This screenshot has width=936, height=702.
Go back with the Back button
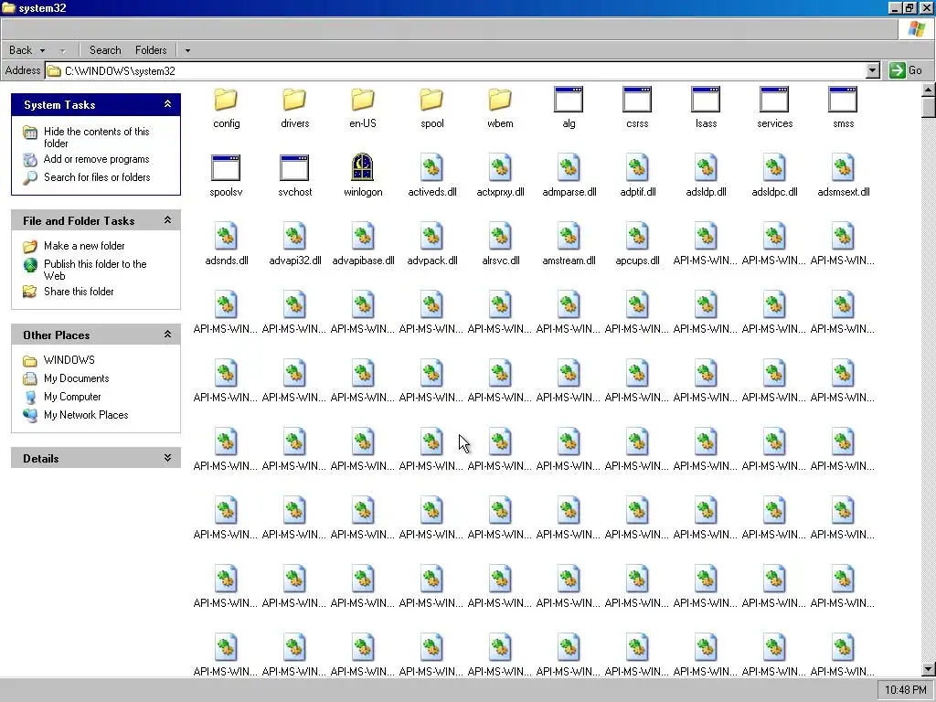coord(20,51)
